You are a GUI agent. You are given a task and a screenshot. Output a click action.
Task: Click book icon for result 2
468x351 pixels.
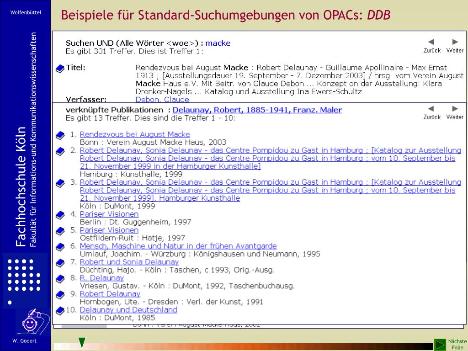click(x=60, y=151)
